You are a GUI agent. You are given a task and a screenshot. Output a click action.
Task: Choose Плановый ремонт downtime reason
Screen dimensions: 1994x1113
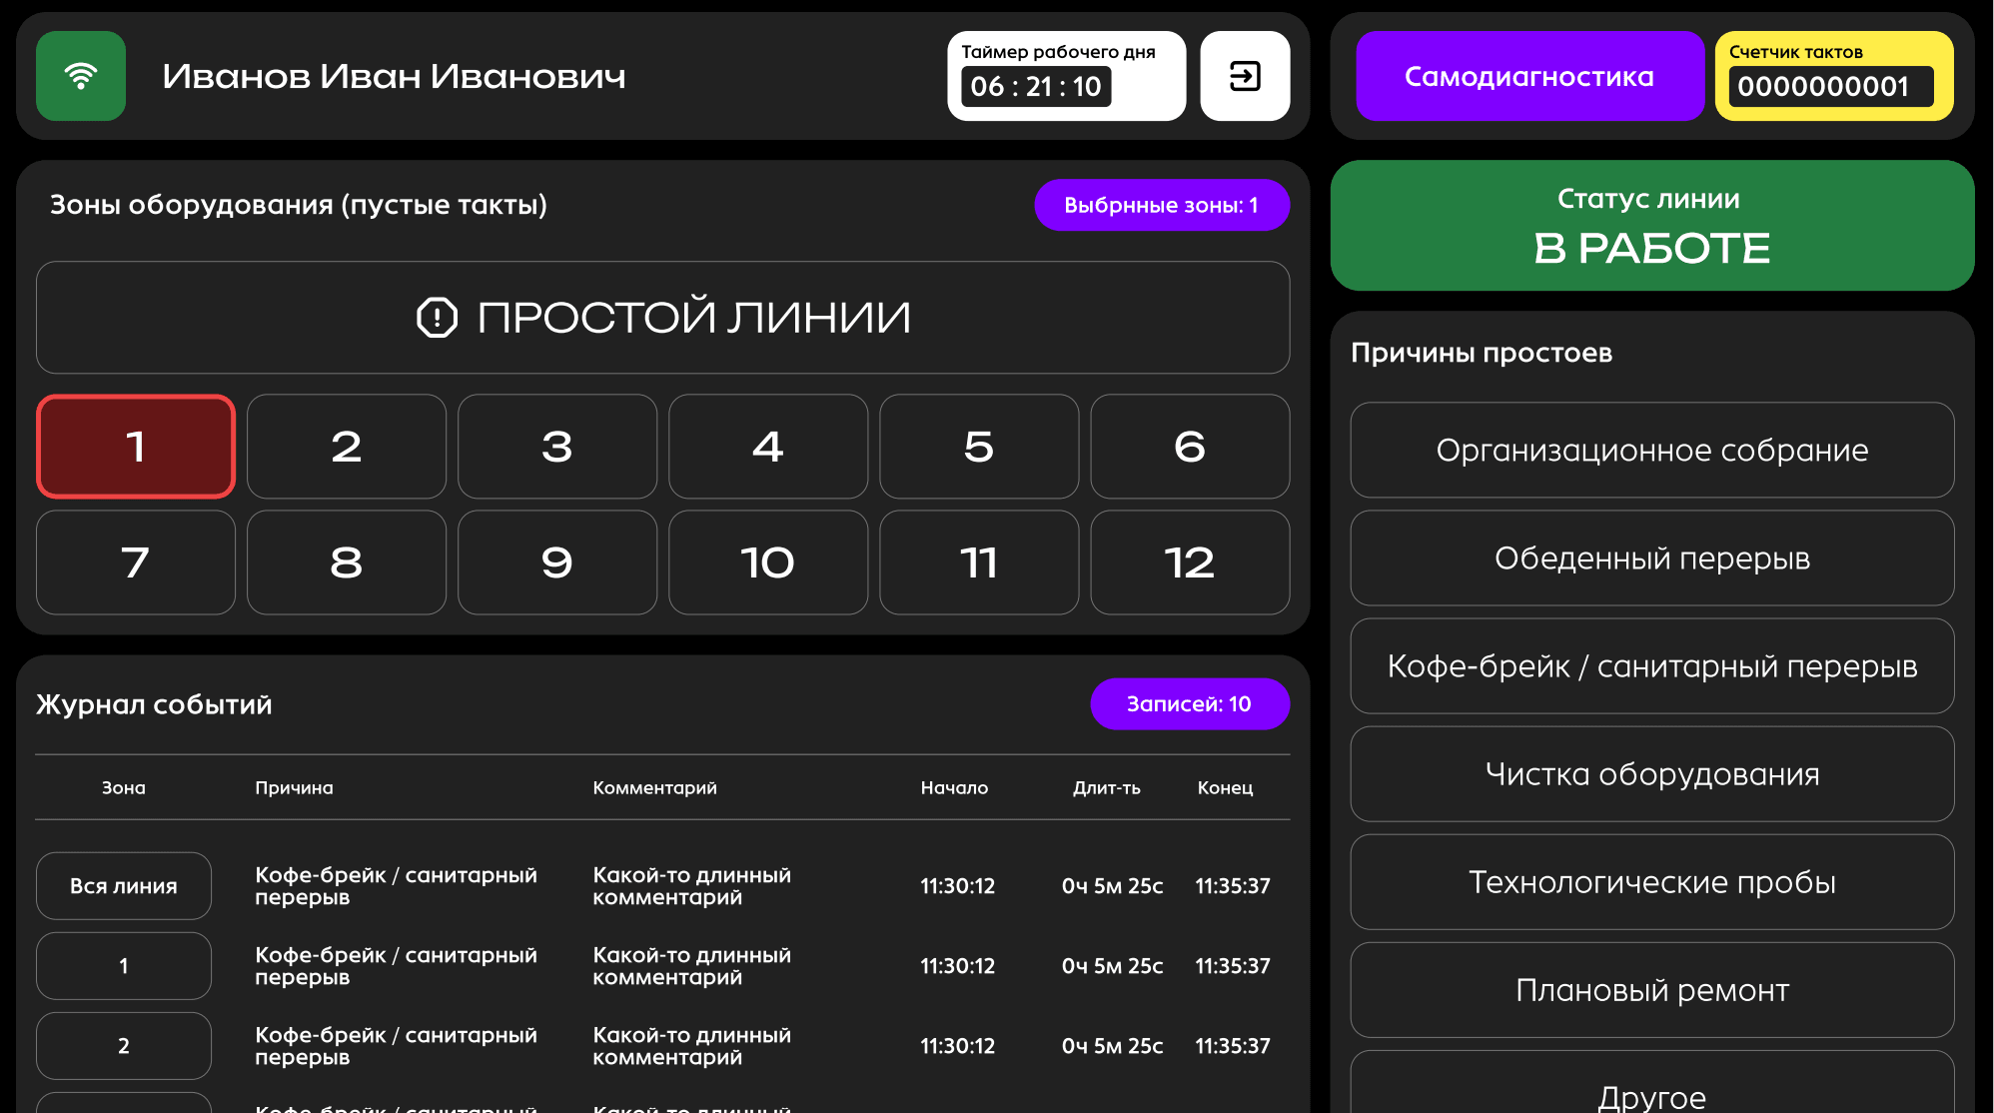tap(1652, 990)
